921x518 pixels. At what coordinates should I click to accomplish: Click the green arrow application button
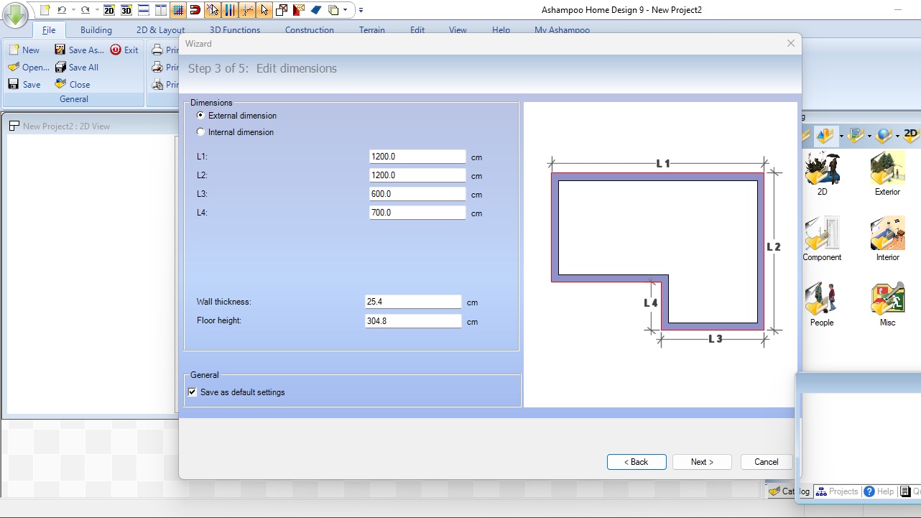[15, 16]
